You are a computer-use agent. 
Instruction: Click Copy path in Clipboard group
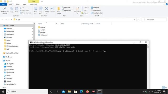click(24, 10)
